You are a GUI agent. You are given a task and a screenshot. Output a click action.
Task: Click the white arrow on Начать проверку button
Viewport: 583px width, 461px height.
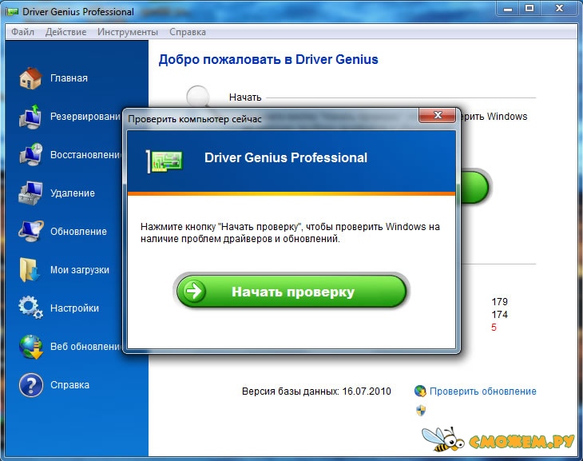tap(194, 291)
